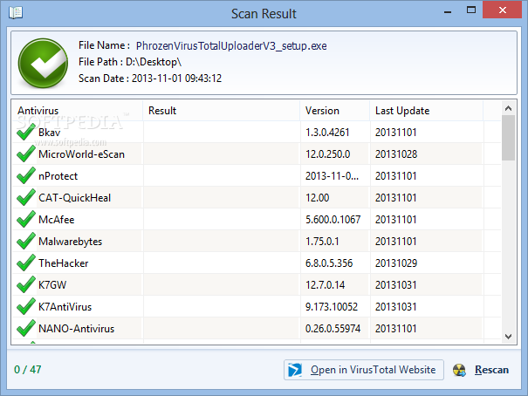Maximize the Scan Result window

[x=471, y=10]
